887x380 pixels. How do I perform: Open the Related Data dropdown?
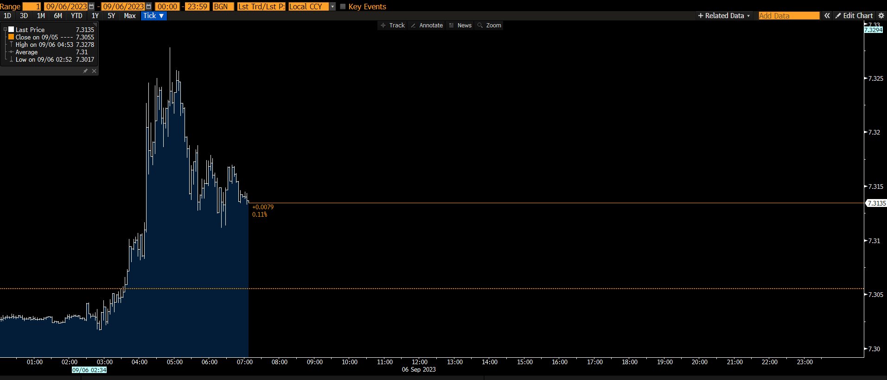[724, 16]
